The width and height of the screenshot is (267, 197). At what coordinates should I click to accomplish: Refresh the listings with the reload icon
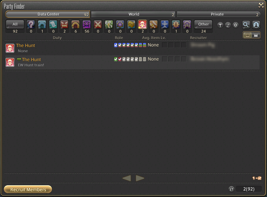tap(231, 189)
